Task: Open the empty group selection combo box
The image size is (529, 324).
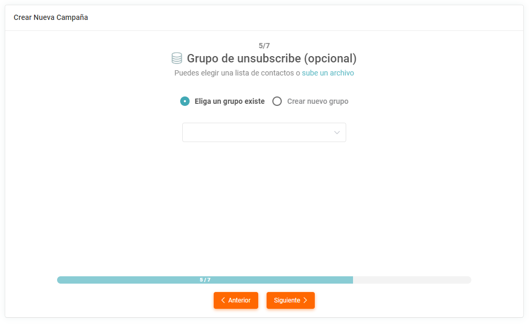Action: click(x=257, y=133)
